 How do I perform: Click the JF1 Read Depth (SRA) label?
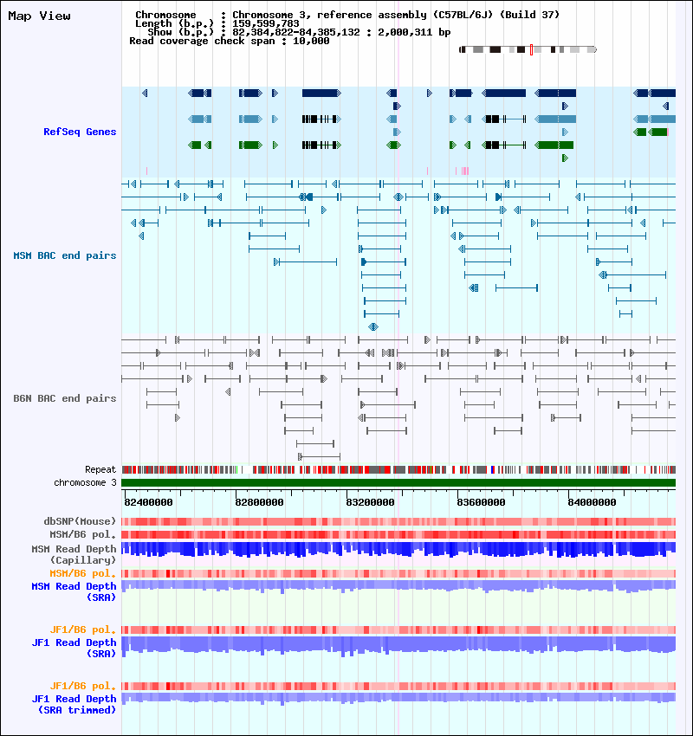coord(74,649)
